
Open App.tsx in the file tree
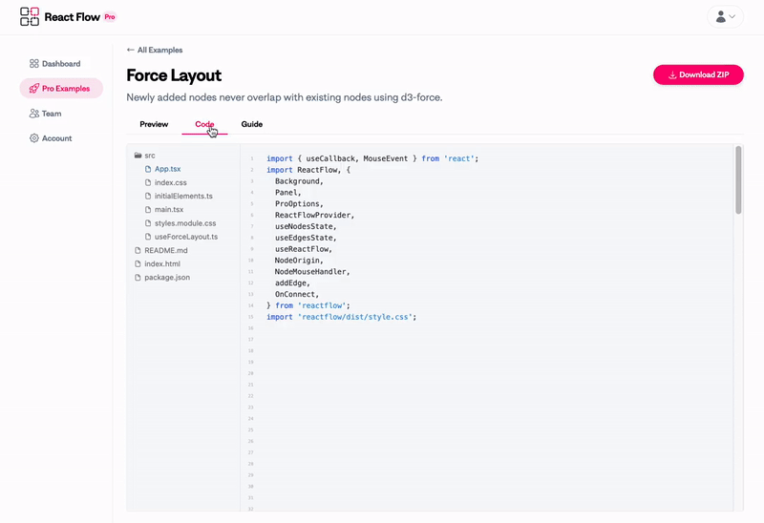[x=167, y=169]
